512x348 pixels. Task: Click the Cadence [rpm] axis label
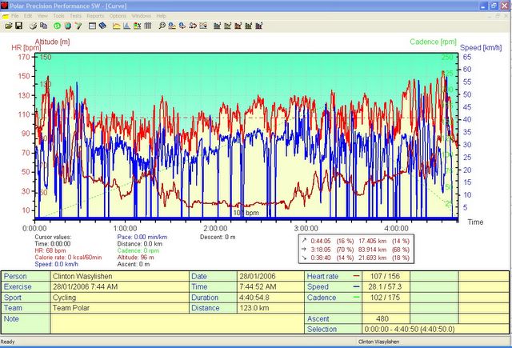(x=434, y=42)
